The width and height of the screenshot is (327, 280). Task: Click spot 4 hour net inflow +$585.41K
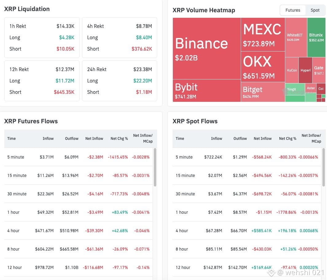coord(262,231)
